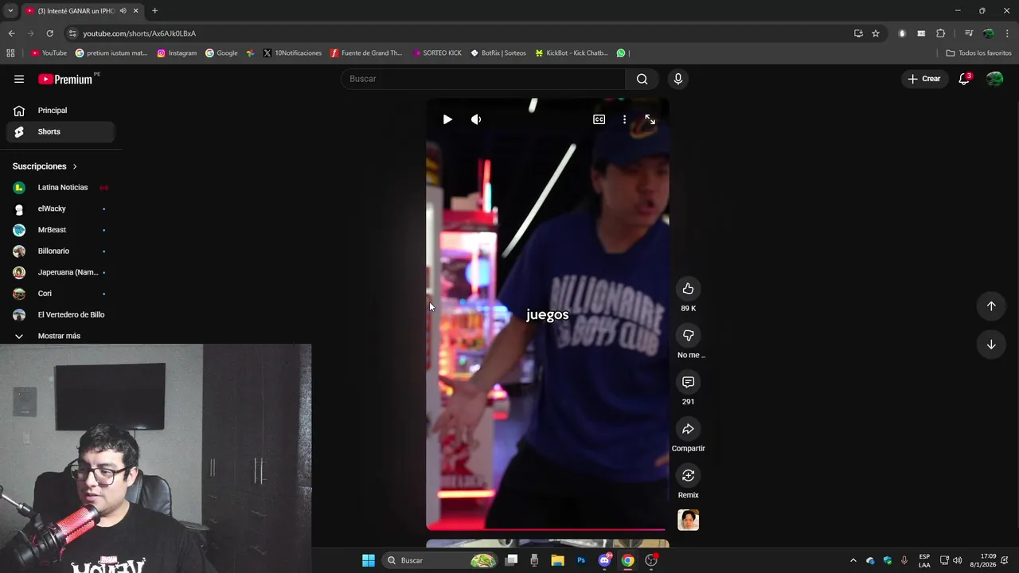Go to next Short with down arrow
The height and width of the screenshot is (573, 1019).
[991, 345]
